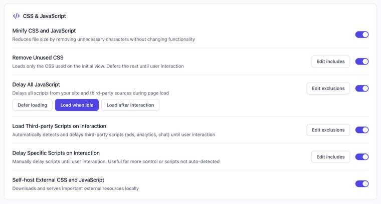Viewport: 381px width, 204px height.
Task: Open Edit exclusions for Delay All JavaScript
Action: tap(328, 88)
